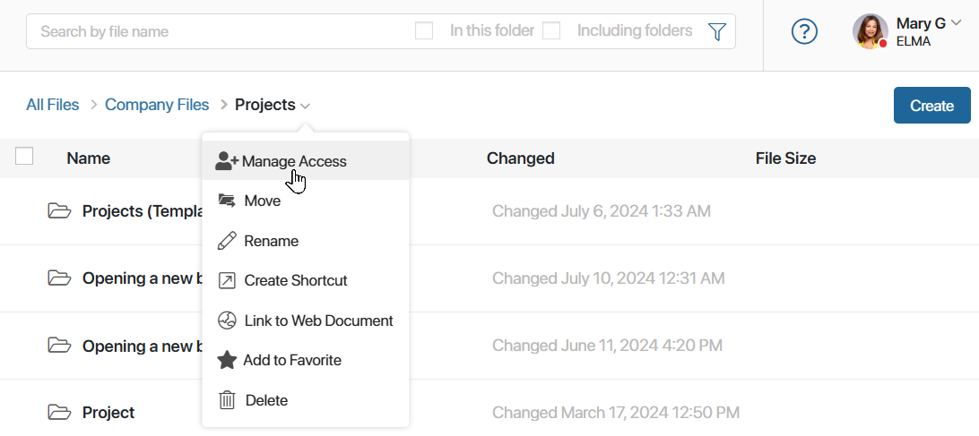This screenshot has height=436, width=979.
Task: Click the Link to Web Document icon
Action: tap(227, 321)
